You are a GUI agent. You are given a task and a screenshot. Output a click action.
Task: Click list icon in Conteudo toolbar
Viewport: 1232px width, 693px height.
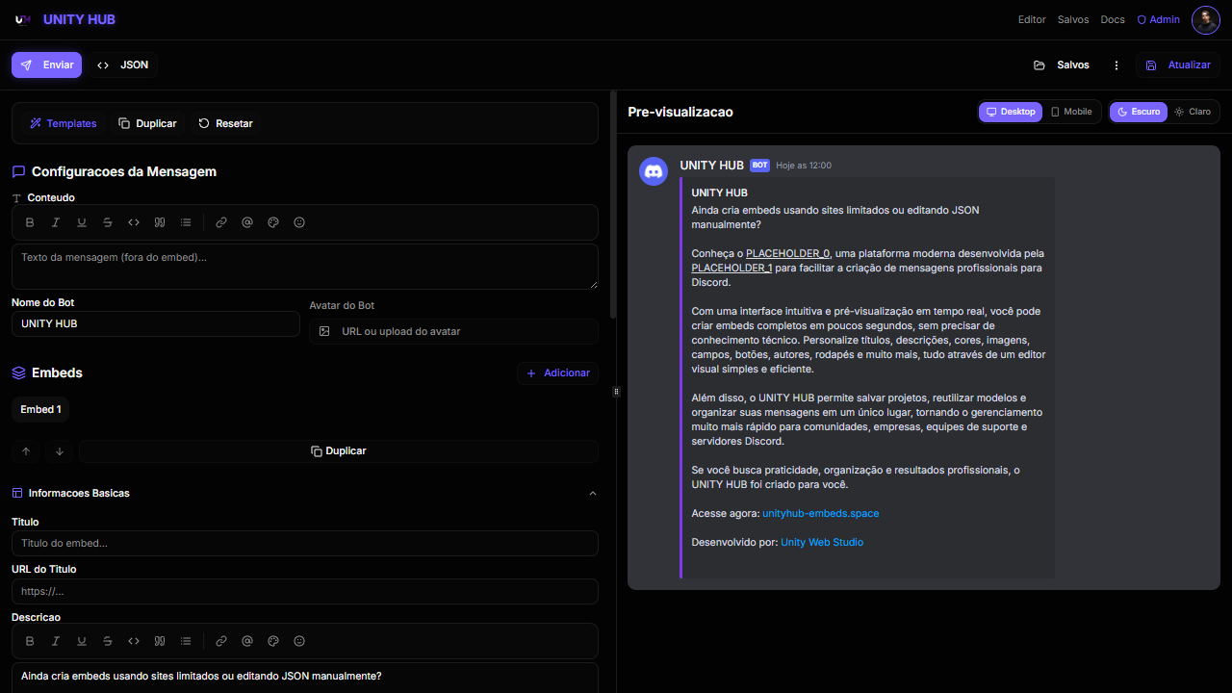click(x=186, y=222)
